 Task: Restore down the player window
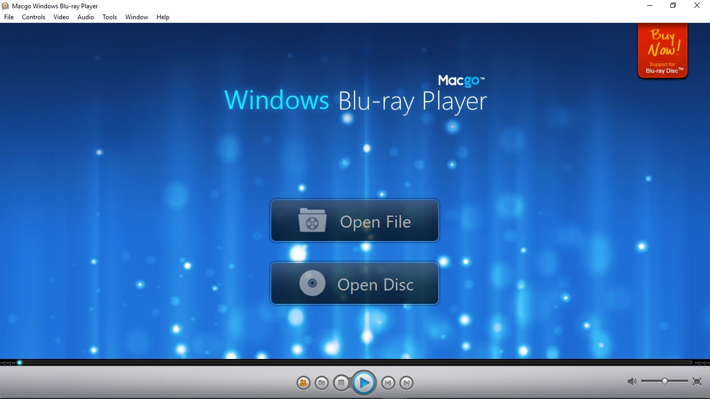(x=673, y=6)
